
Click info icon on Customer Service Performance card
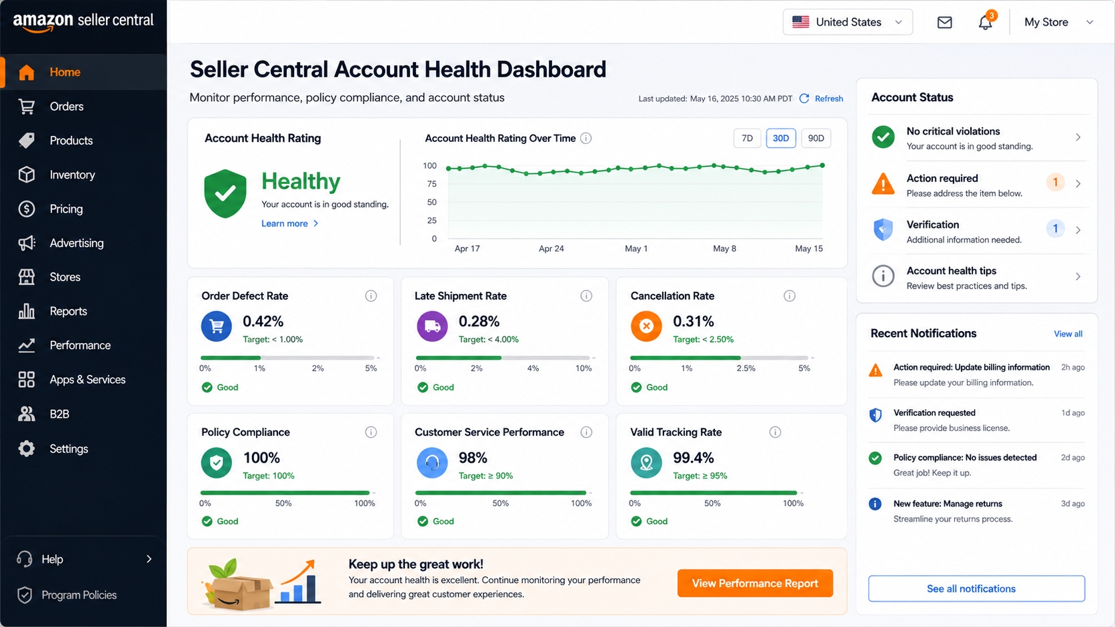pyautogui.click(x=586, y=432)
